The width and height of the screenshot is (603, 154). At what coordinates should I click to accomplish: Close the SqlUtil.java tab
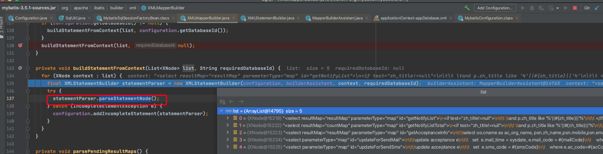89,18
